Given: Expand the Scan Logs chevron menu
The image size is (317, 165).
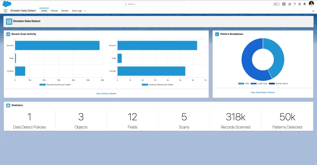Looking at the screenshot, I should point(85,11).
